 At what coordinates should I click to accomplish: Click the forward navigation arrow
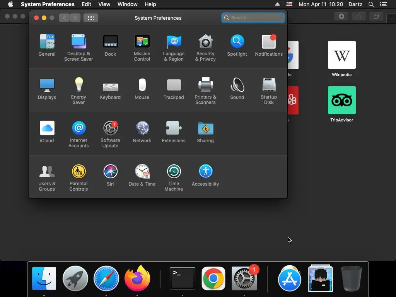(75, 18)
